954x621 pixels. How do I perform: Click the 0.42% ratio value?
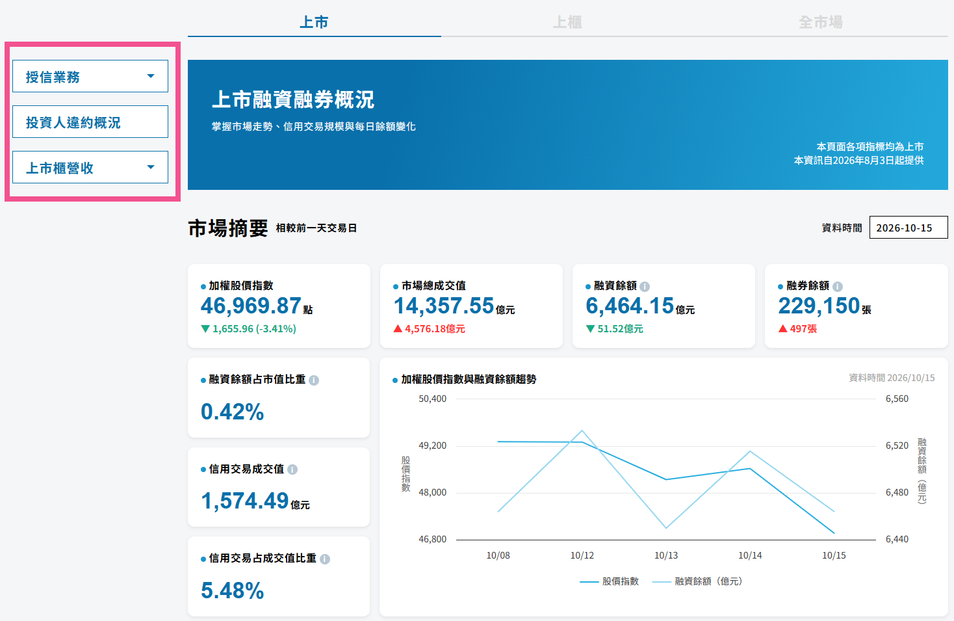pos(232,412)
